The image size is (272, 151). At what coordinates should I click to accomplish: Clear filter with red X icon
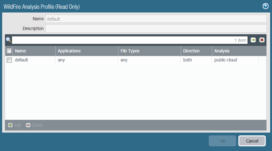262,40
